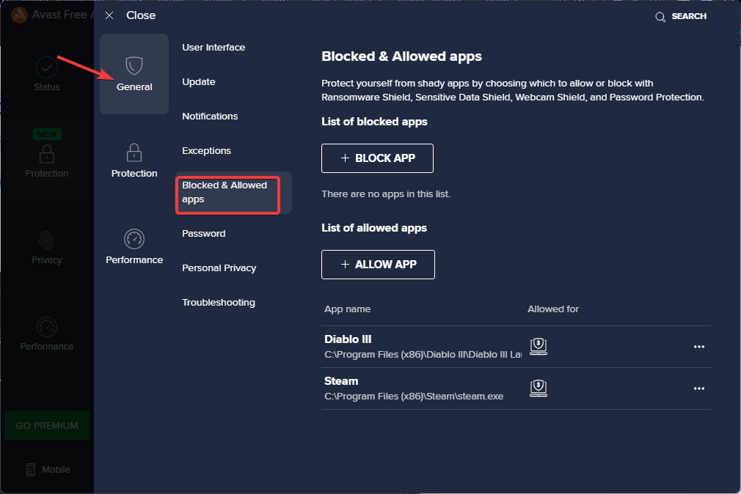Click the App name column header
Image resolution: width=741 pixels, height=494 pixels.
[347, 309]
